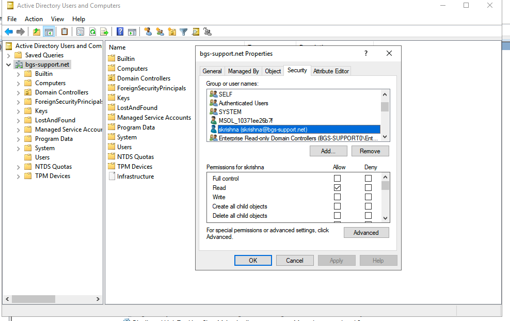
Task: Switch to the Attribute Editor tab
Action: [x=331, y=71]
